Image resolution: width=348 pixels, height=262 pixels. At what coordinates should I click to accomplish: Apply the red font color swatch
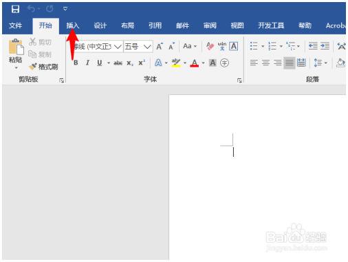(195, 63)
